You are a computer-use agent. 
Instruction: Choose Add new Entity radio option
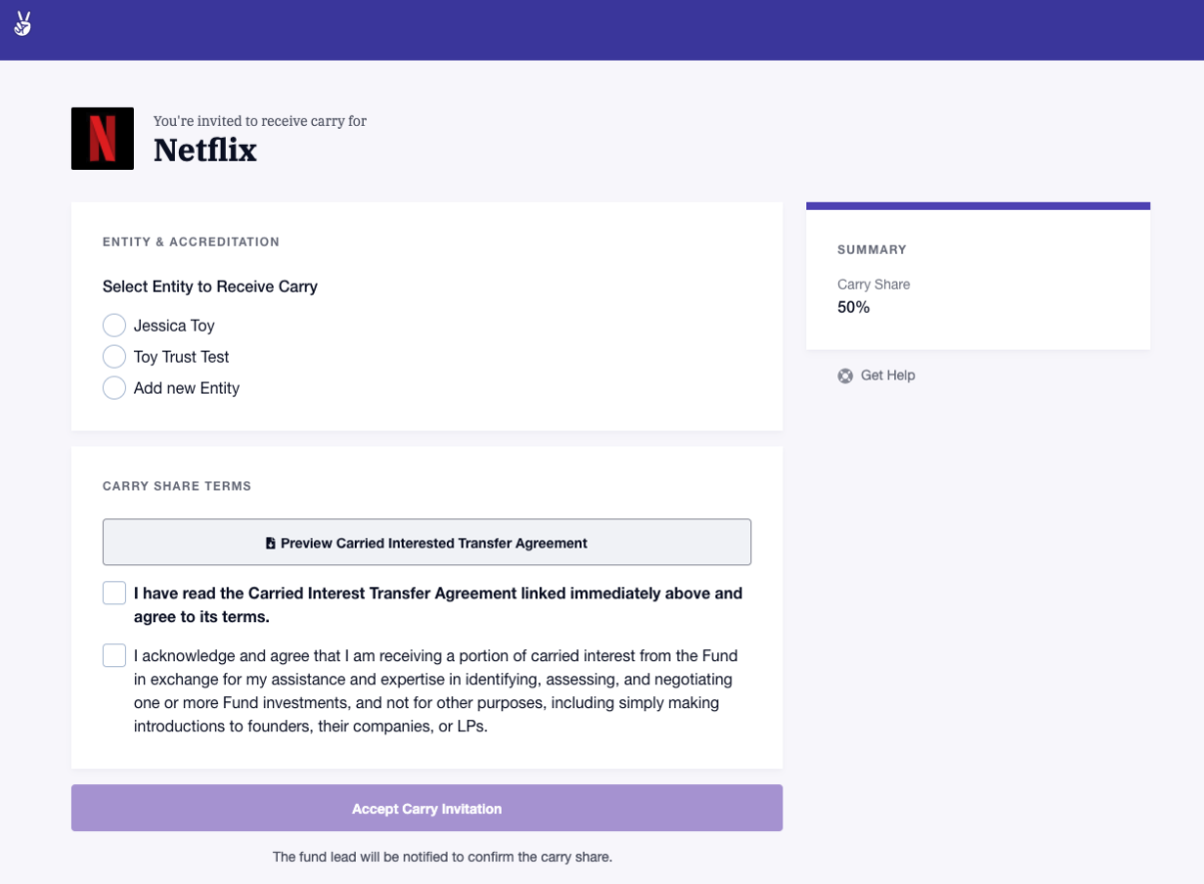pyautogui.click(x=114, y=388)
